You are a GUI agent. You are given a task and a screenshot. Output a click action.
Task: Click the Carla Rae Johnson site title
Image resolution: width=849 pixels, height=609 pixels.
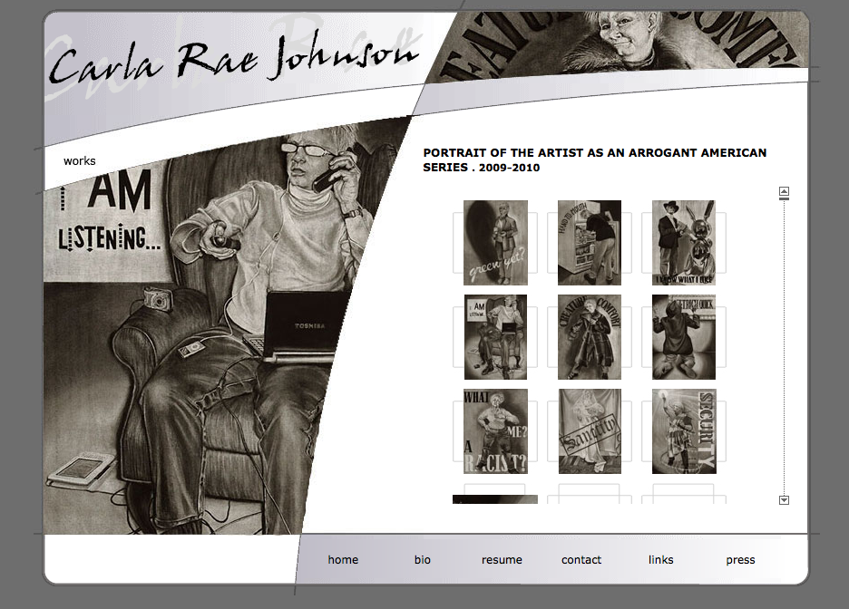click(234, 61)
